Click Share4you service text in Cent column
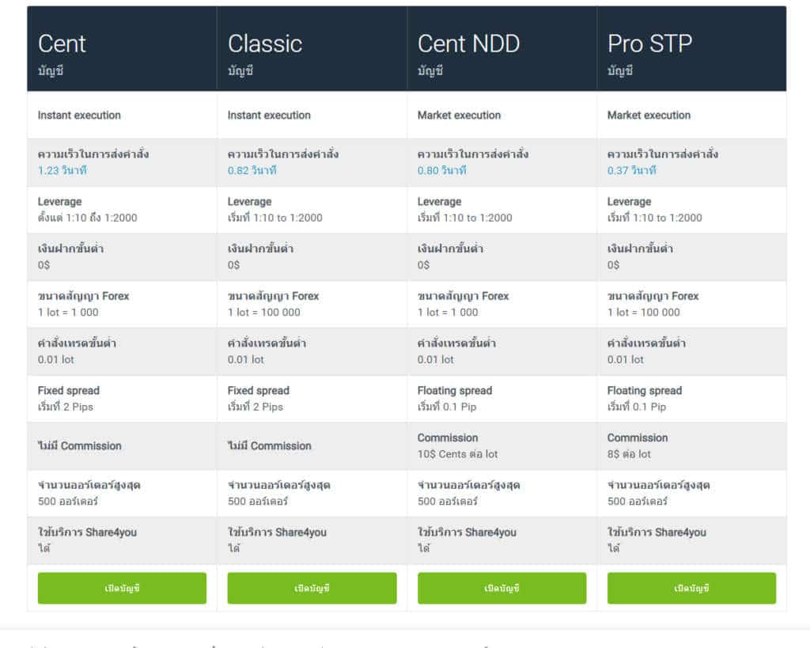This screenshot has width=810, height=648. [87, 532]
